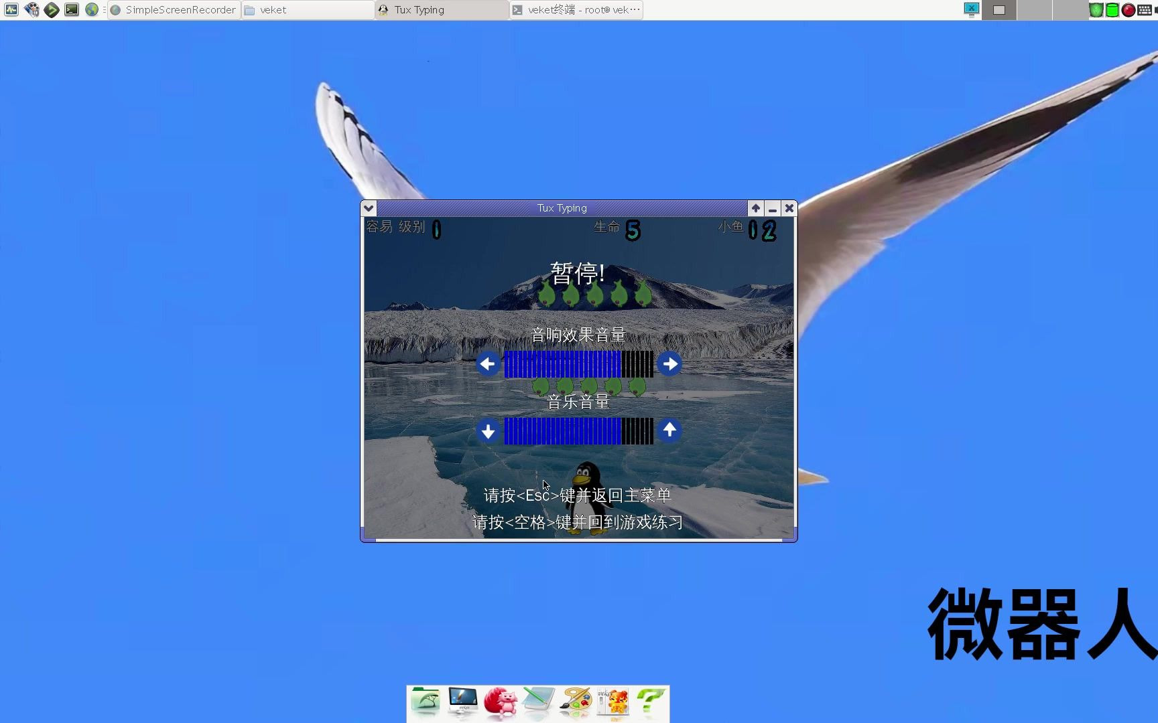Switch to veket终端 terminal taskbar entry
Screen dimensions: 1158x723
576,10
